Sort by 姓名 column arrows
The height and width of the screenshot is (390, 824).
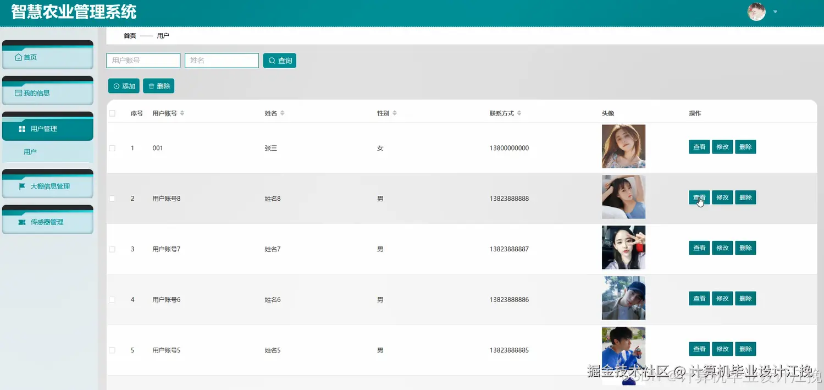[x=282, y=113]
